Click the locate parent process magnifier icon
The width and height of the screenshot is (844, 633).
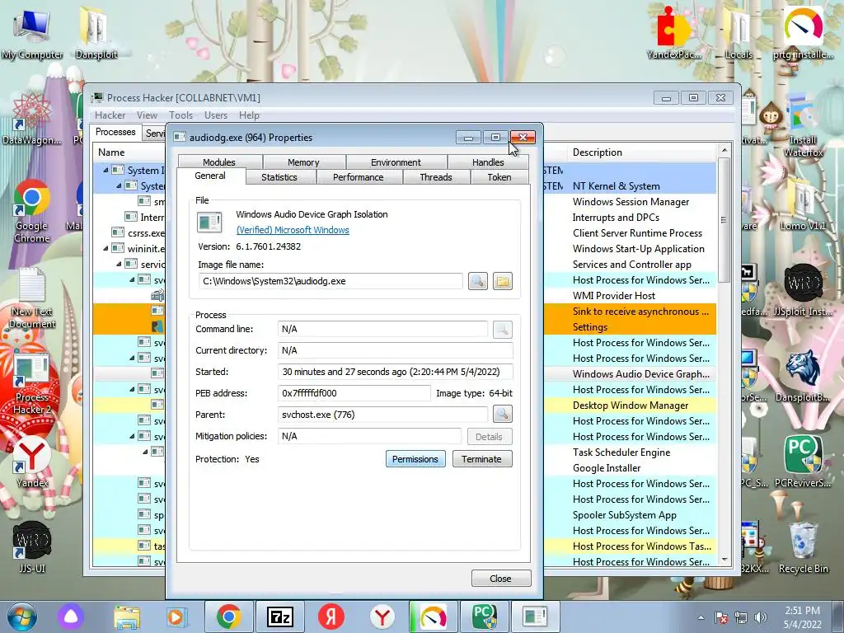point(502,414)
